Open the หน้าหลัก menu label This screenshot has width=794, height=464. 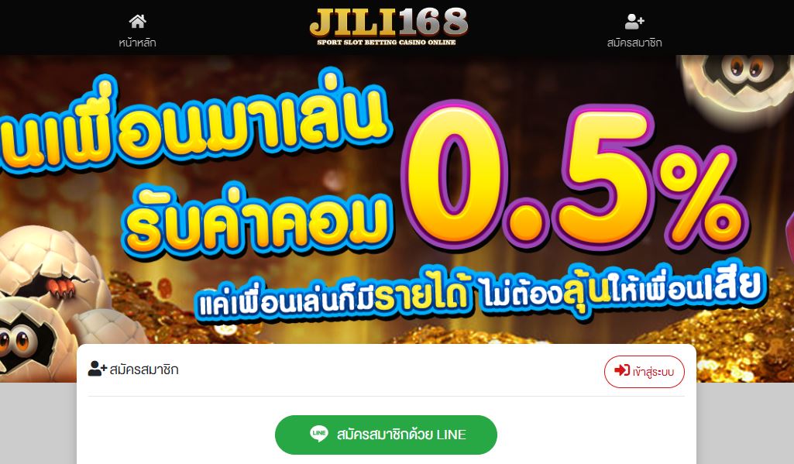point(137,43)
